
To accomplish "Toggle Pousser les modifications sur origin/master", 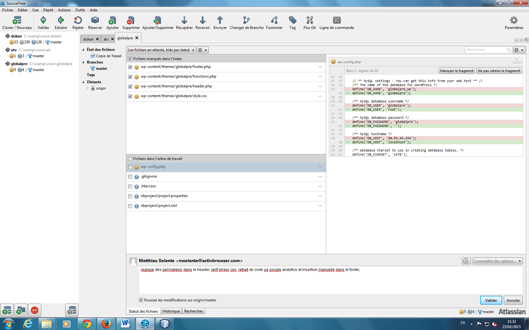I will point(141,300).
